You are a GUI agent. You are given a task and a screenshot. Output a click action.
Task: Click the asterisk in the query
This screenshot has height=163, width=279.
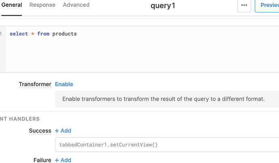pos(32,34)
